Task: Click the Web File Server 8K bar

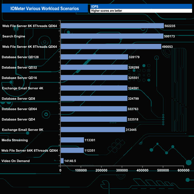Action: (112, 26)
